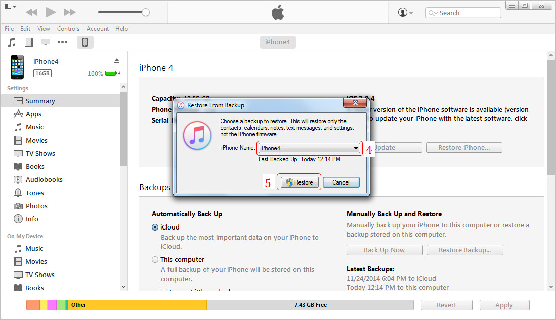The image size is (556, 320).
Task: Click sidebar scroll up arrow
Action: click(123, 87)
